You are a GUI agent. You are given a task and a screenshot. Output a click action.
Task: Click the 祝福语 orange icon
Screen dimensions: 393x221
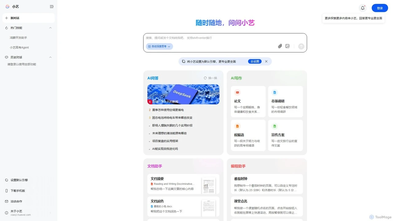pyautogui.click(x=237, y=126)
